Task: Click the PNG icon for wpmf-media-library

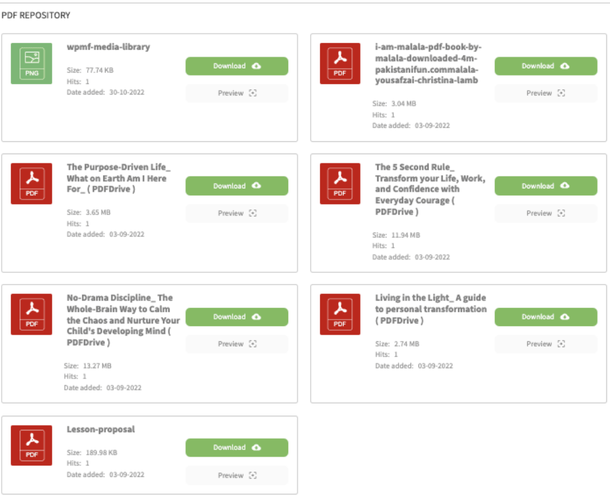Action: coord(32,63)
